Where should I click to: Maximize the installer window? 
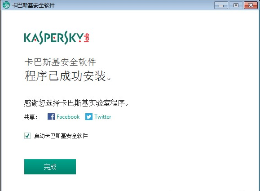(x=236, y=5)
